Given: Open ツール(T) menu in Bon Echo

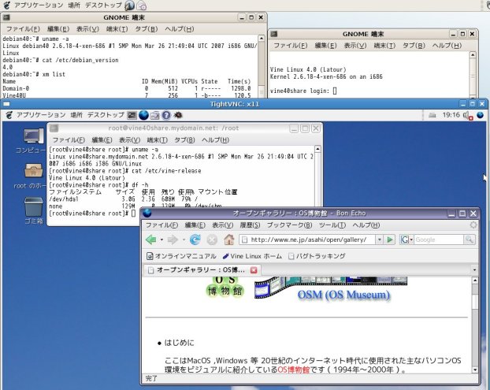Looking at the screenshot, I should coord(332,225).
